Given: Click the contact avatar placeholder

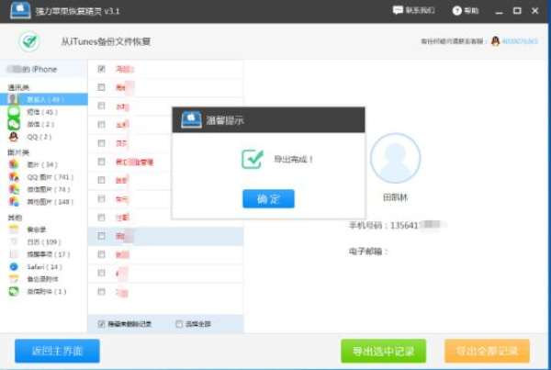Looking at the screenshot, I should click(x=395, y=158).
